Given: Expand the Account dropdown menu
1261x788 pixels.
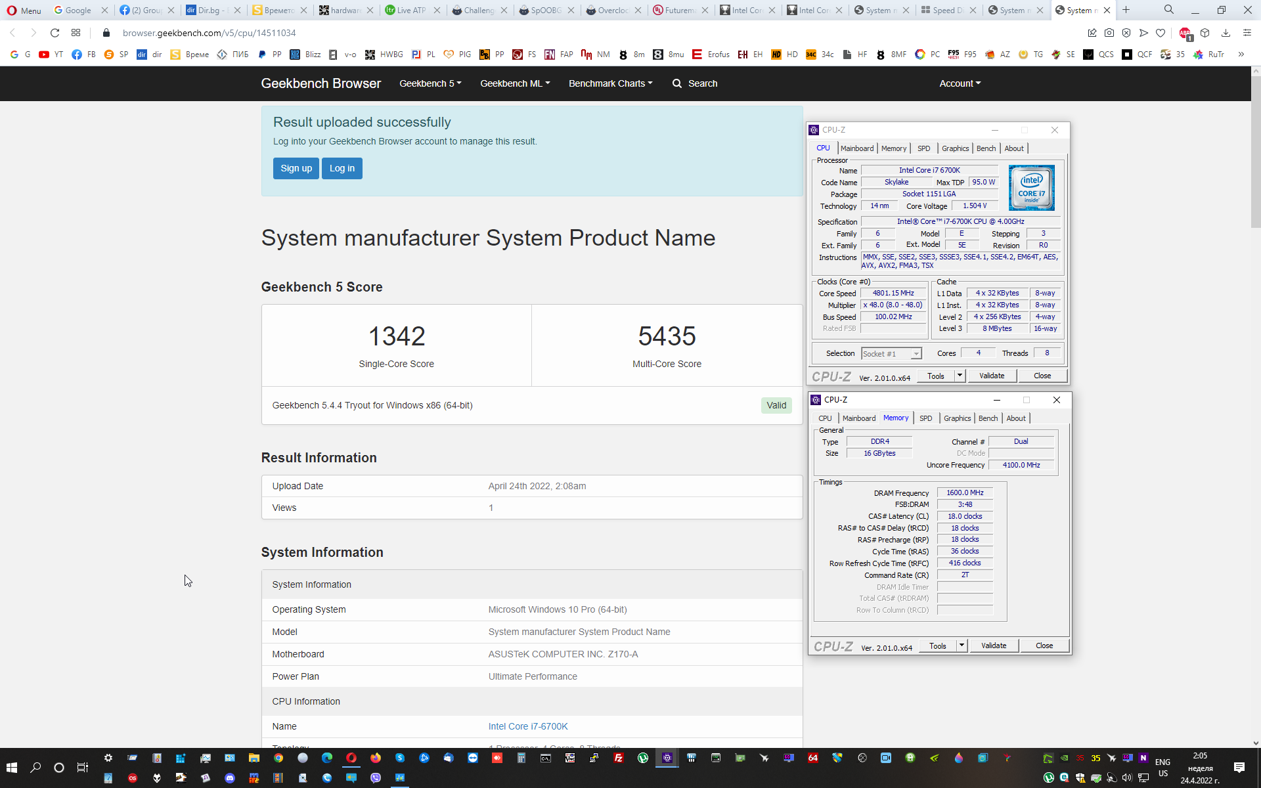Looking at the screenshot, I should coord(960,83).
